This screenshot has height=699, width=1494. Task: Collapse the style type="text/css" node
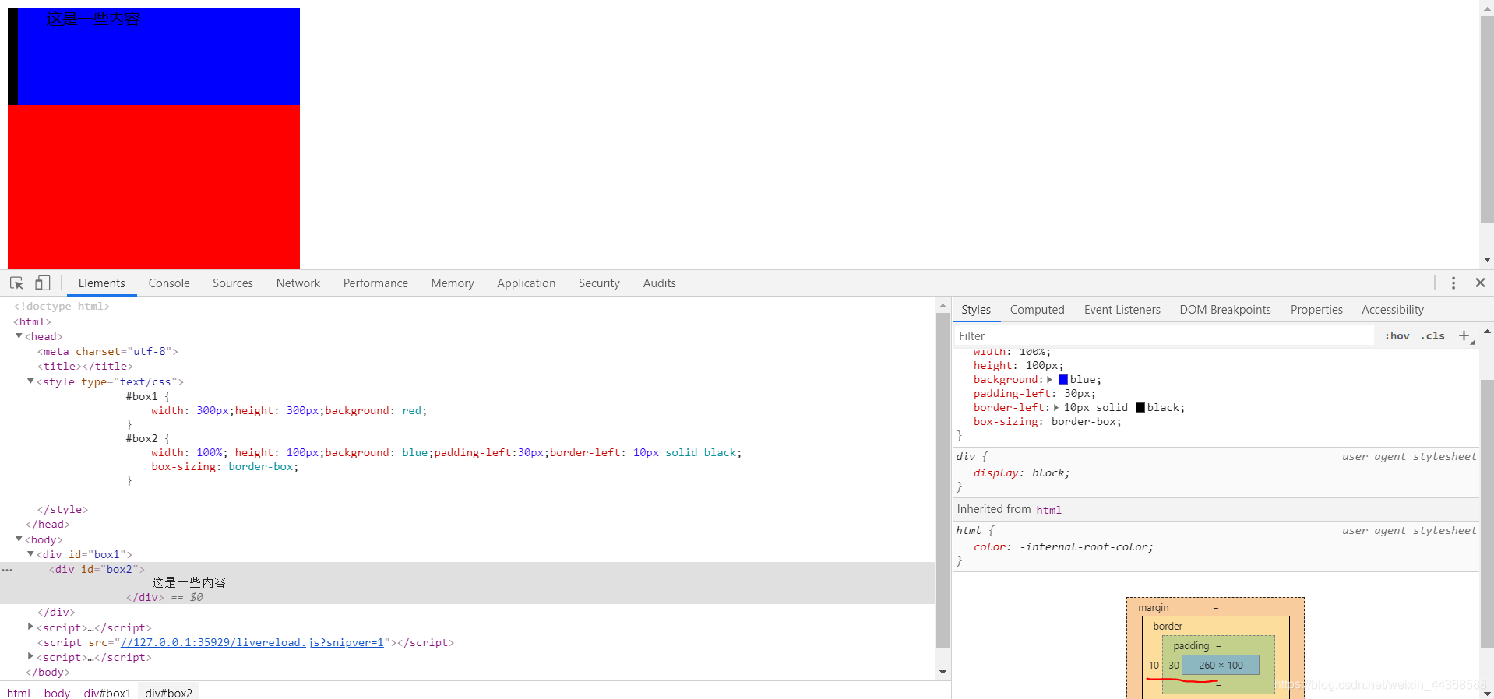coord(30,381)
